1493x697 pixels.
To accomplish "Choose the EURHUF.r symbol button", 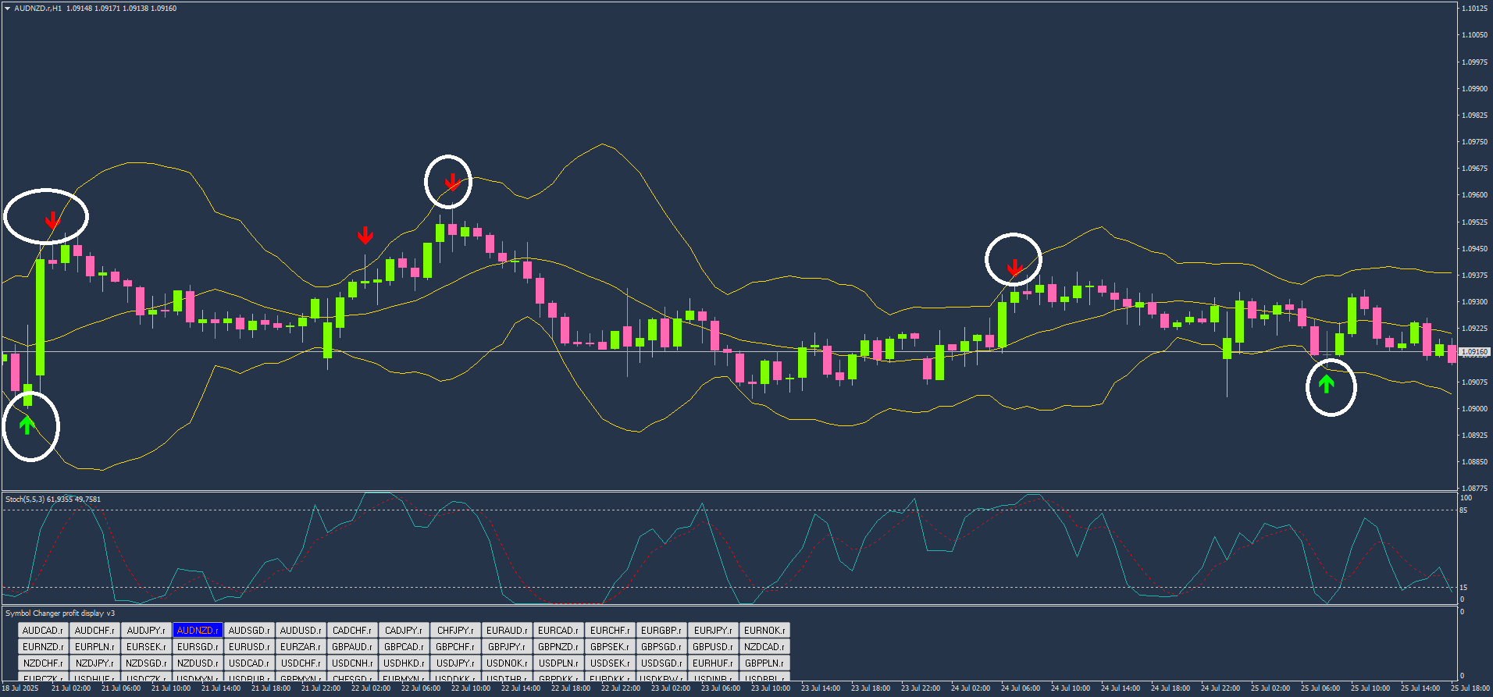I will [713, 663].
